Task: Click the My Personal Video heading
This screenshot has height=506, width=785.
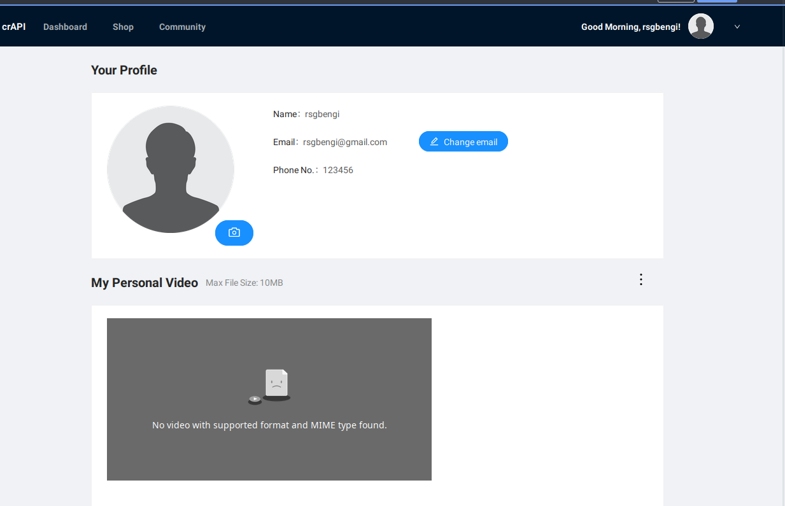Action: pyautogui.click(x=145, y=283)
